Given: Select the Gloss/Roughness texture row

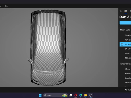Looking at the screenshot, I should pos(125,82).
